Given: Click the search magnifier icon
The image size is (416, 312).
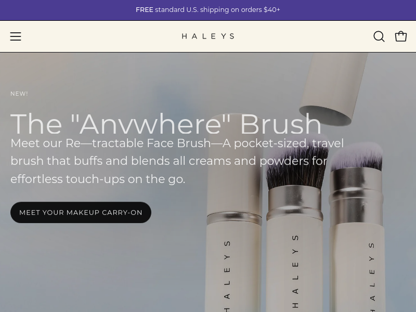Looking at the screenshot, I should [x=379, y=36].
